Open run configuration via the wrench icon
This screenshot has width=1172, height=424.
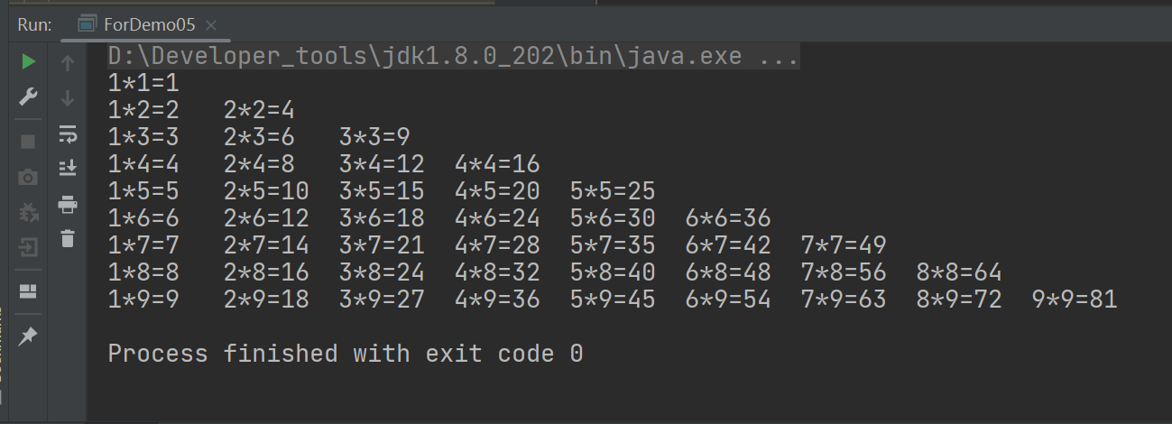point(28,97)
